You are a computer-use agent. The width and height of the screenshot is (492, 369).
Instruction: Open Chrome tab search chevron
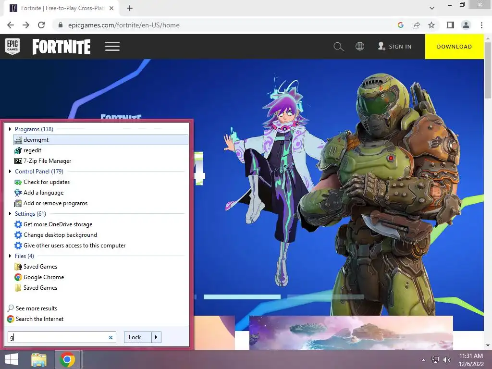(x=432, y=8)
